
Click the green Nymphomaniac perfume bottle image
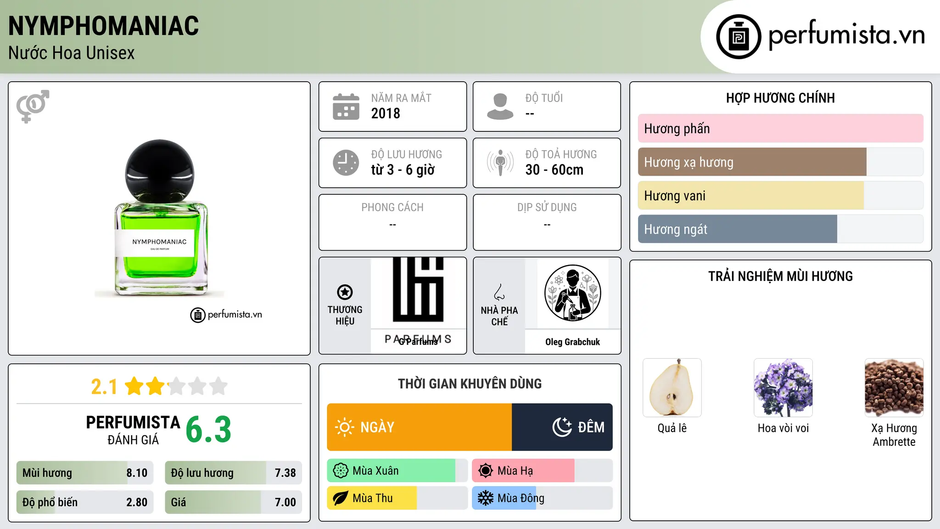160,218
